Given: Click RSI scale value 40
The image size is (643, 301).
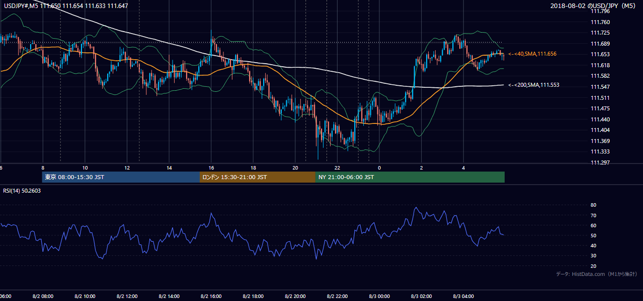Looking at the screenshot, I should [x=593, y=245].
